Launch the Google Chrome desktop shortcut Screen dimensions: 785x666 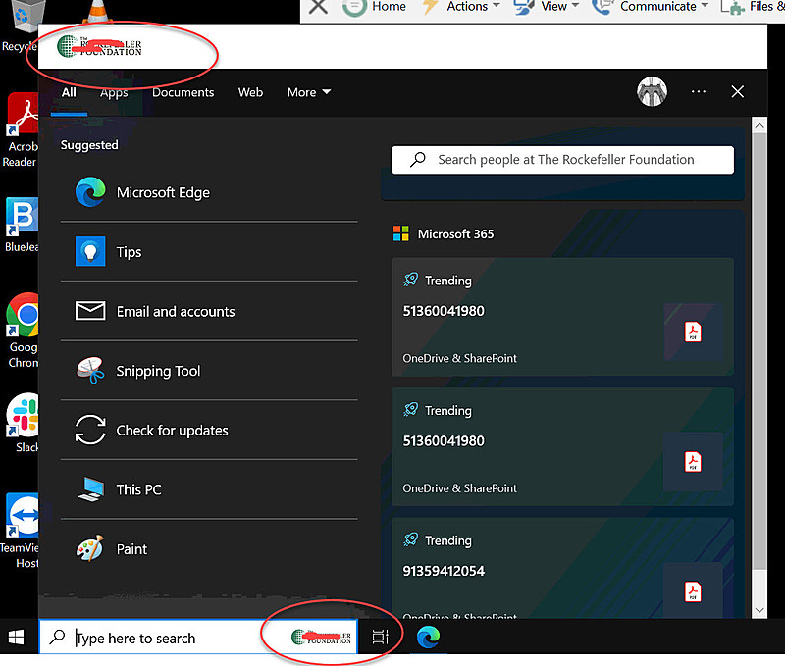coord(23,314)
